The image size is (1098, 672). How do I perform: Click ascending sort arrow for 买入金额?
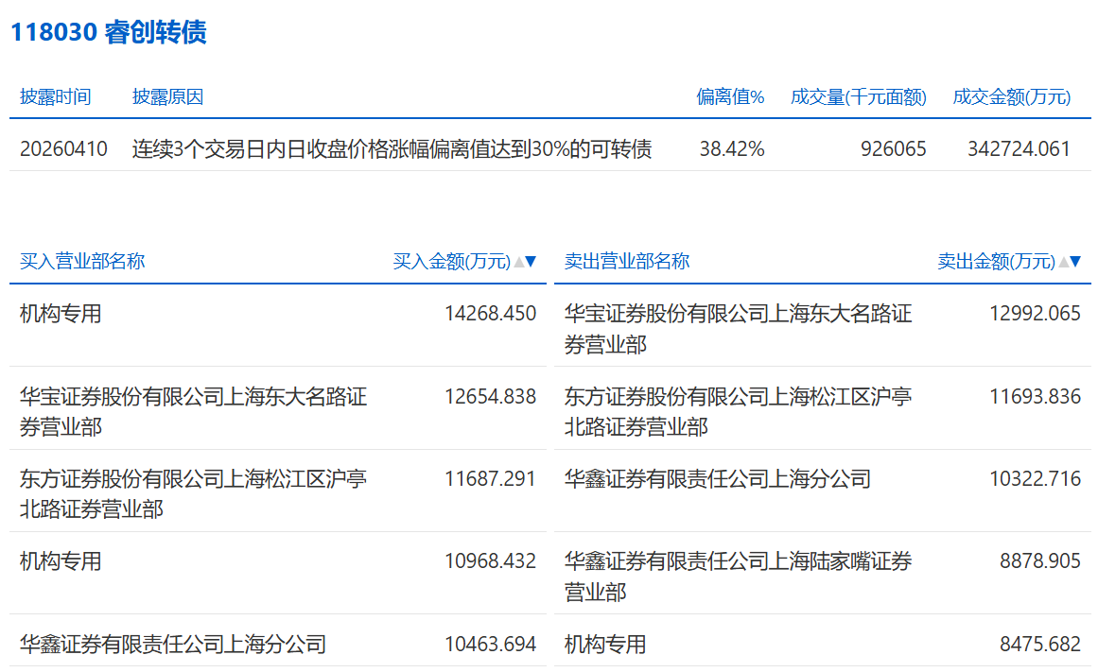[518, 262]
